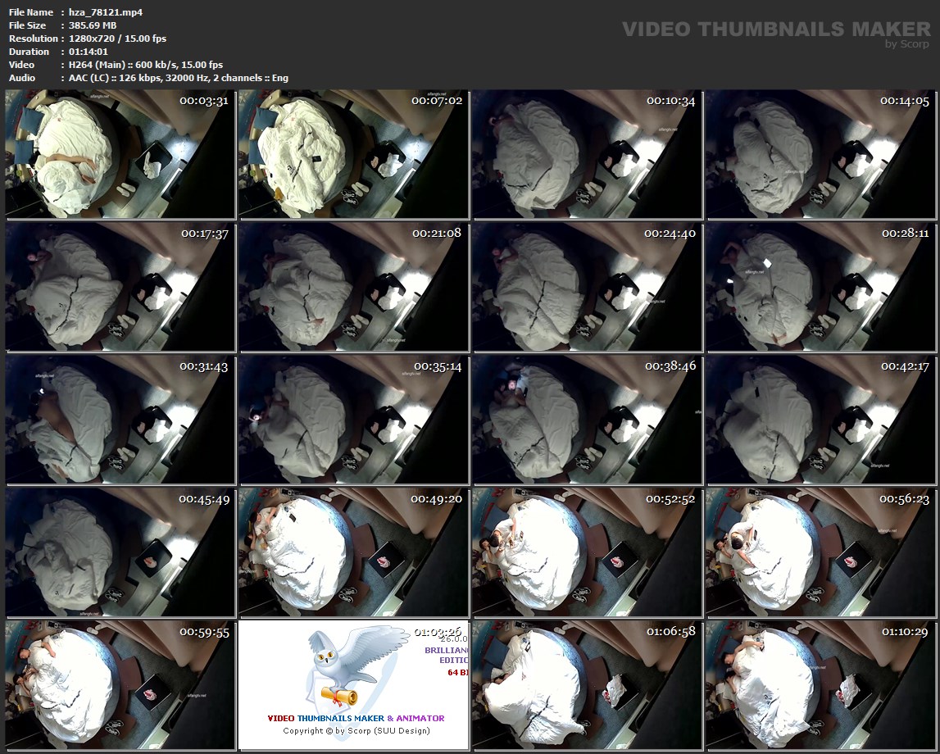Open the 00:49:20 frame
Screen dimensions: 940x754
pyautogui.click(x=353, y=552)
